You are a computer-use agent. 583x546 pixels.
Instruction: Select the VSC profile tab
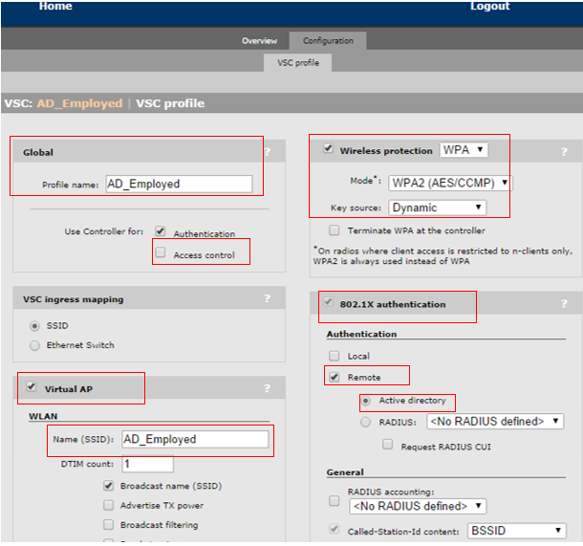tap(298, 62)
